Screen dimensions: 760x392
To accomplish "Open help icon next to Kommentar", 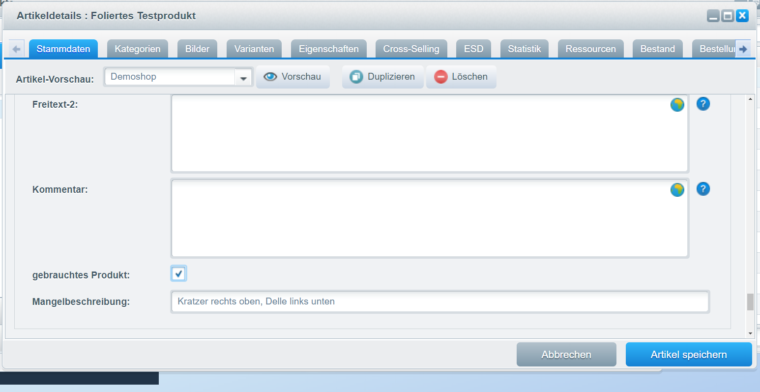I will tap(703, 189).
